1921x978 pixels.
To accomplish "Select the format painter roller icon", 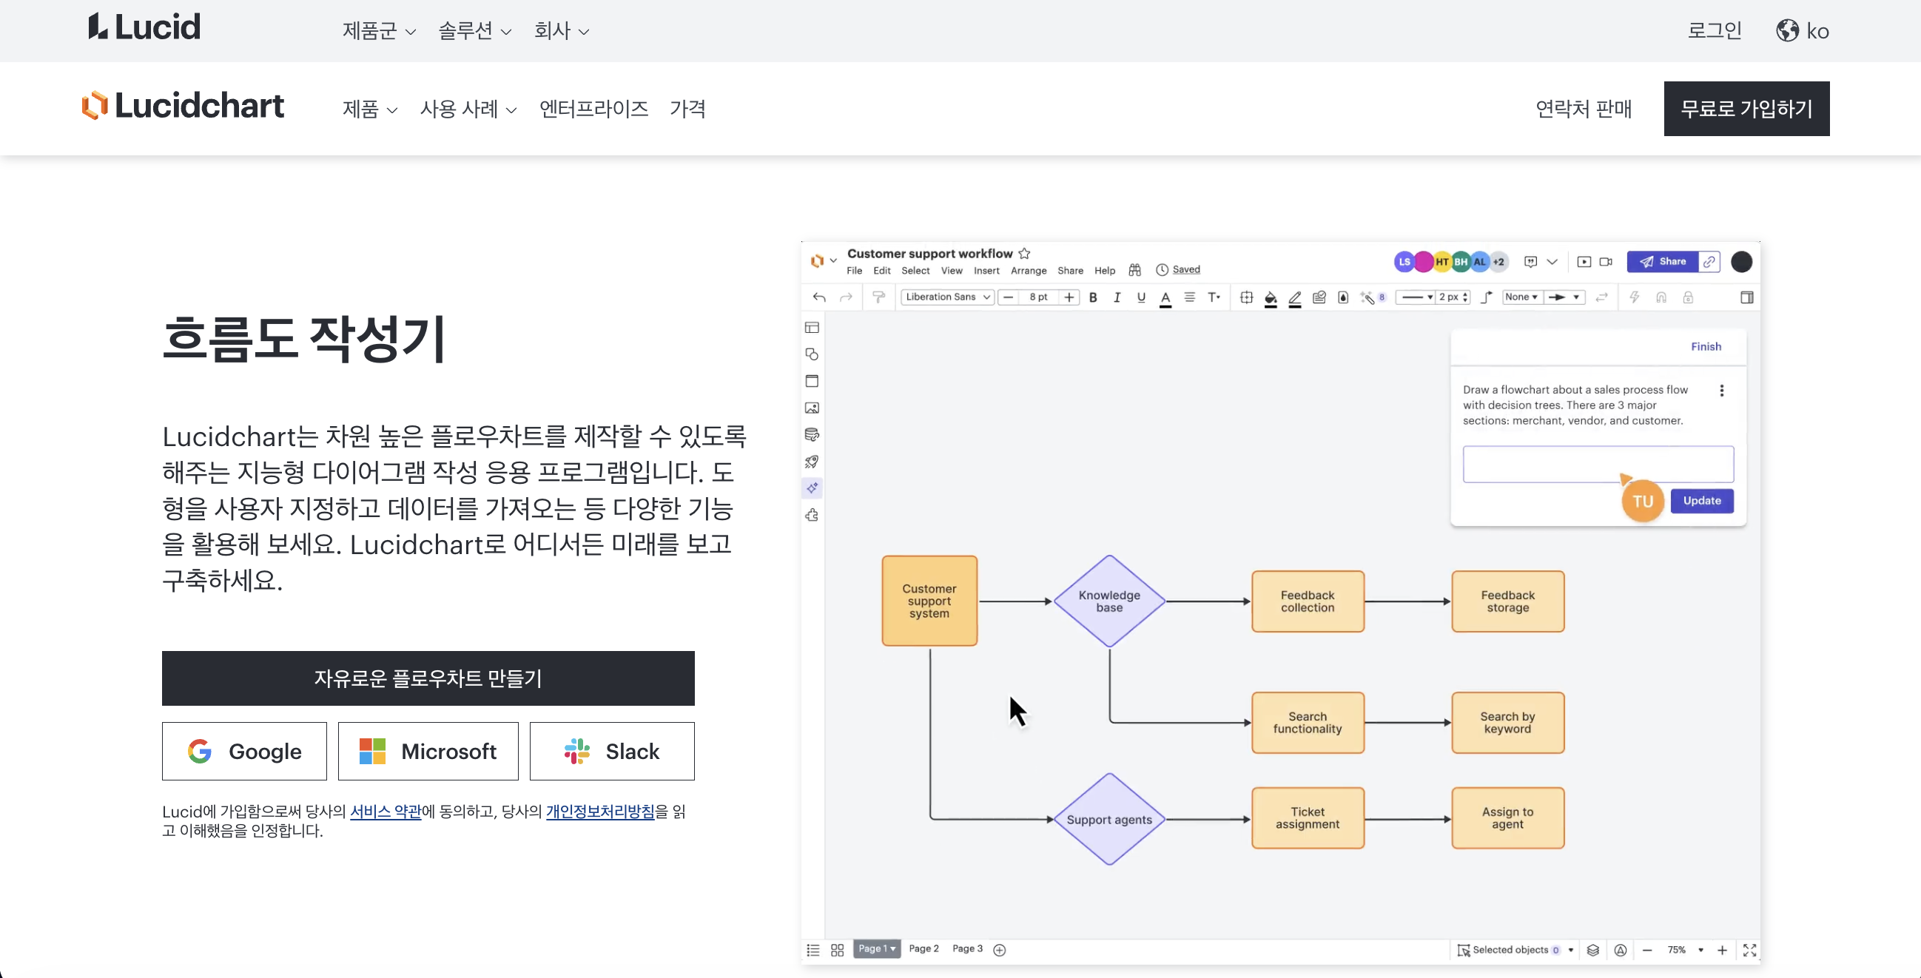I will pyautogui.click(x=879, y=297).
